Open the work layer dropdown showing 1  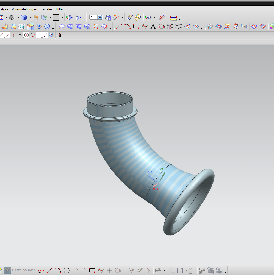coord(99,17)
